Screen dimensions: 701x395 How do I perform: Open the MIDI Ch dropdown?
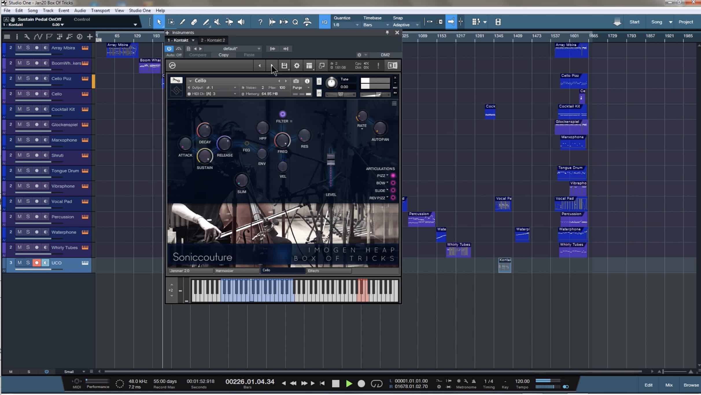click(212, 94)
